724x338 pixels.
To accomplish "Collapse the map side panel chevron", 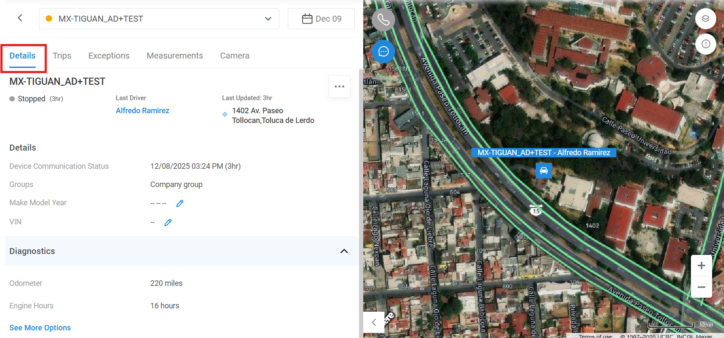I will point(374,322).
